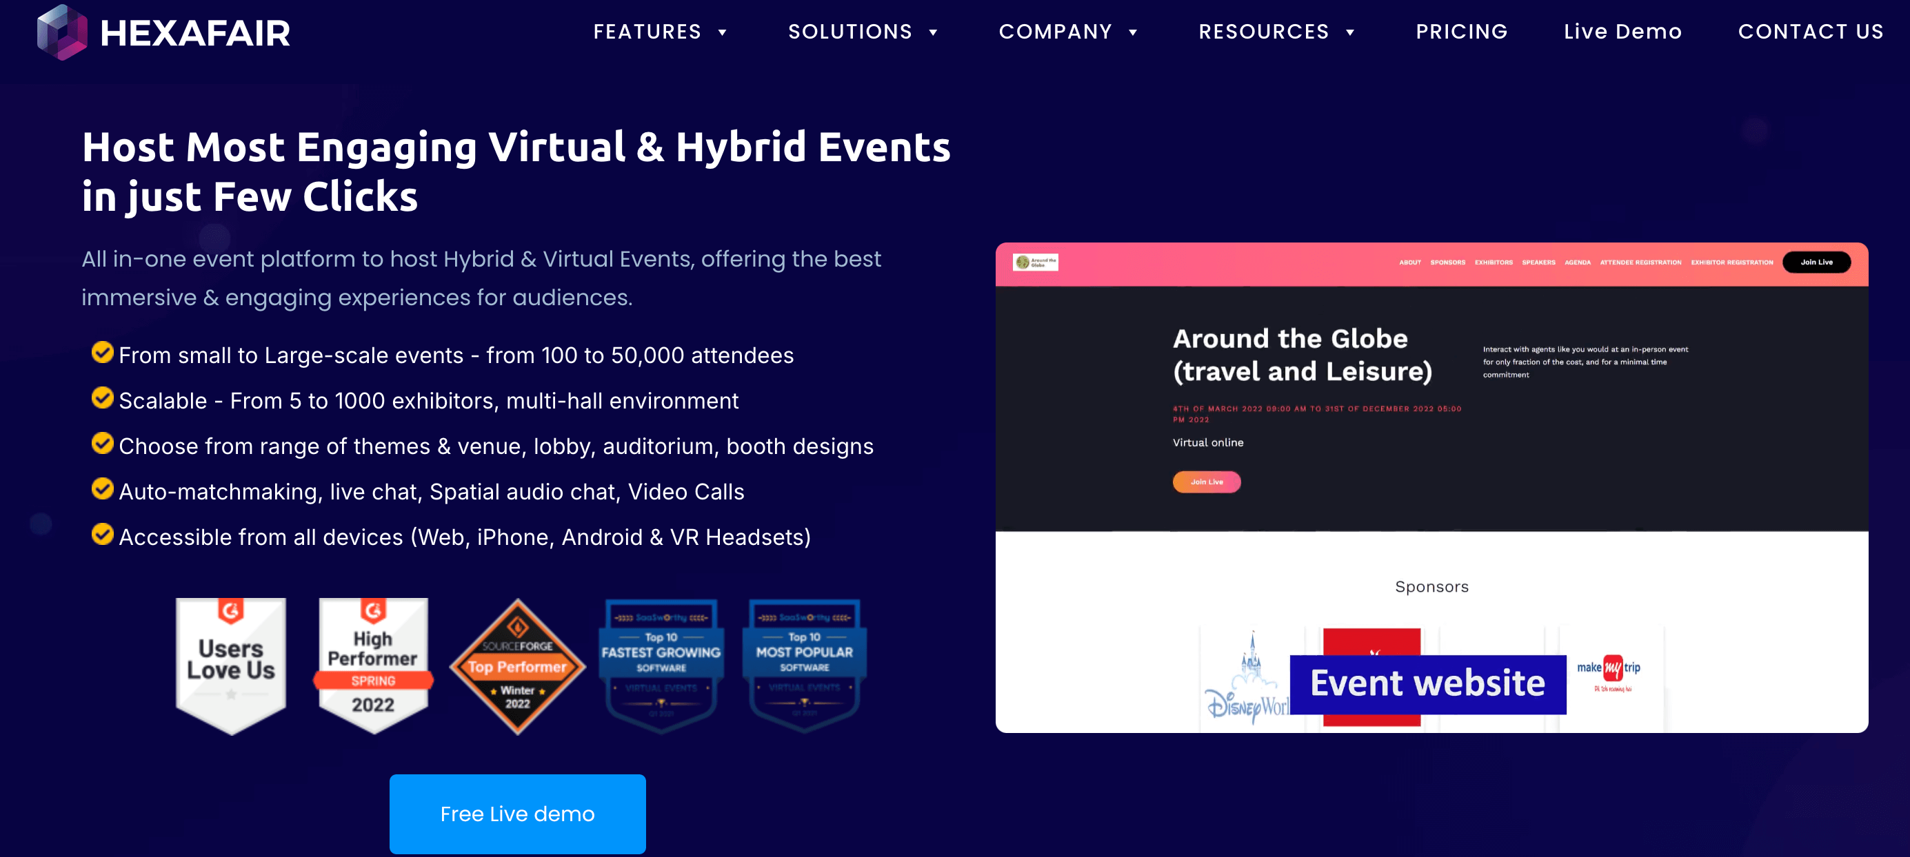Screen dimensions: 1910x857
Task: Click the checkmark beside multi-hall environment feature
Action: tap(101, 398)
